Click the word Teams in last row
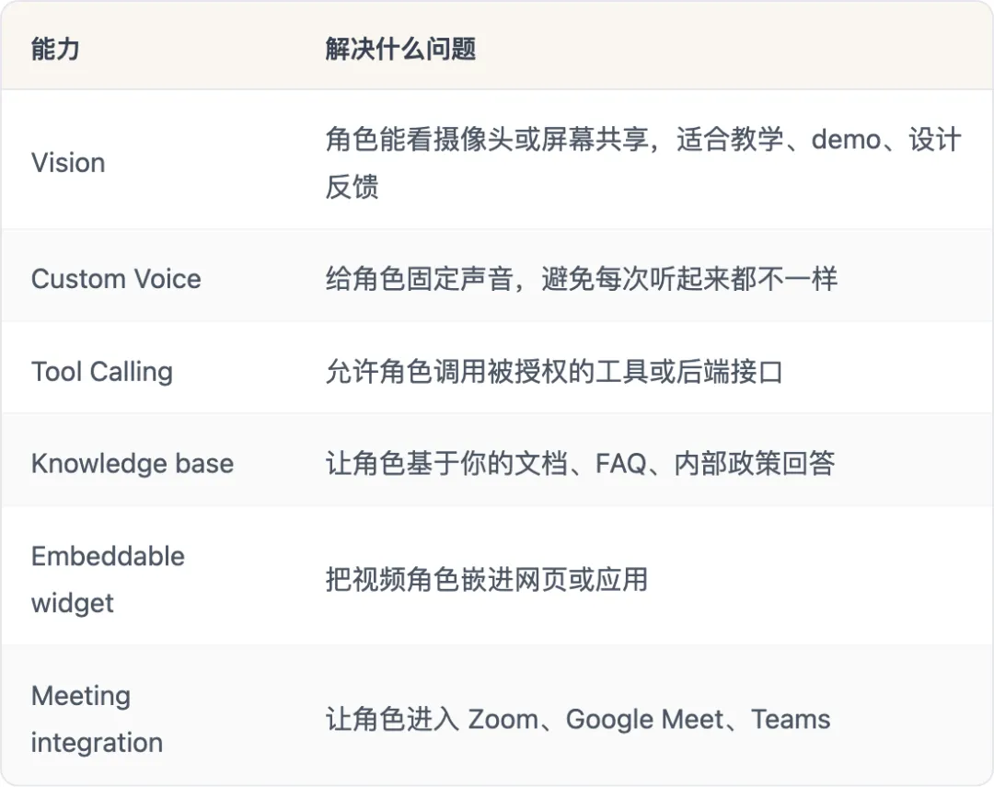The width and height of the screenshot is (994, 787). [791, 720]
